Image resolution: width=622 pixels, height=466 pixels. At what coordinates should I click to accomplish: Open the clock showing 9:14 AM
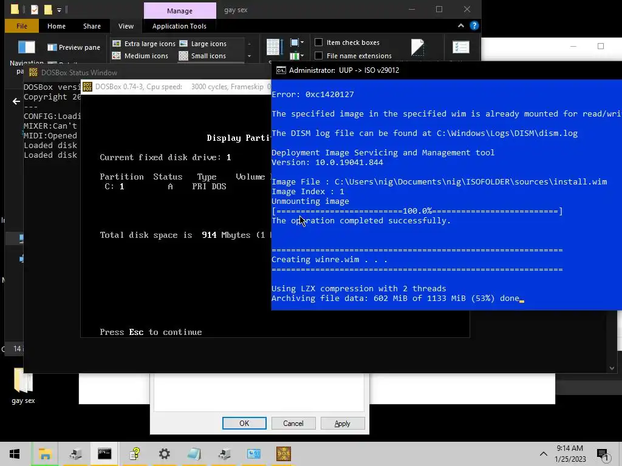pos(570,454)
